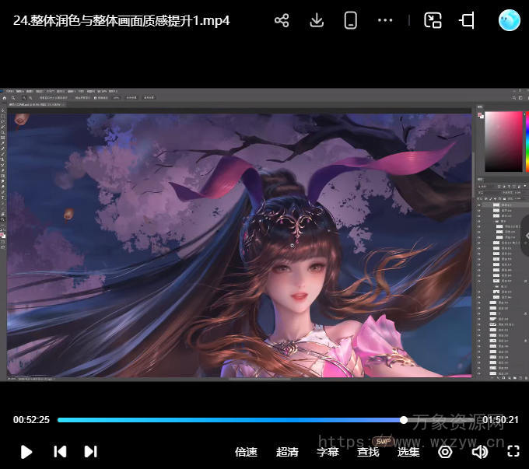This screenshot has width=529, height=469.
Task: Open the 倍速 playback speed menu
Action: tap(246, 452)
